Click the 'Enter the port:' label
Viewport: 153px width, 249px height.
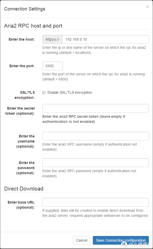(22, 66)
